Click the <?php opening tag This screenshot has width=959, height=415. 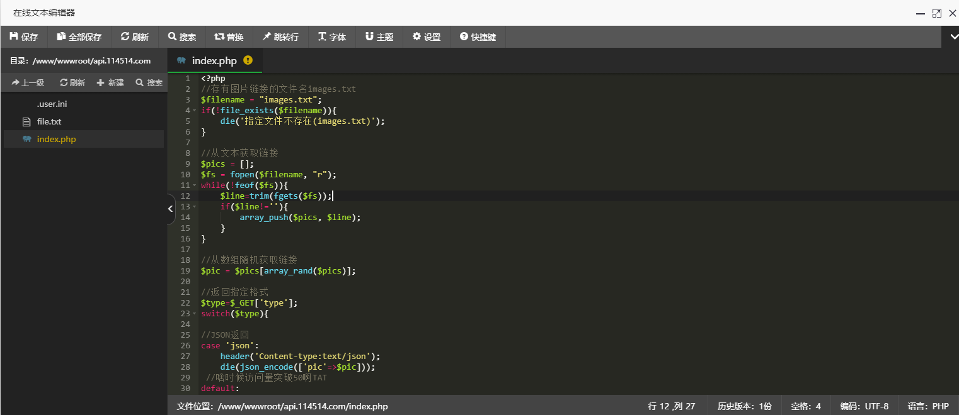click(x=213, y=79)
